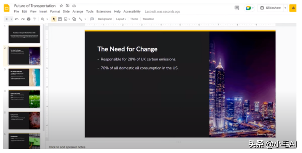Insert an image from toolbar
302x153 pixels.
(66, 19)
